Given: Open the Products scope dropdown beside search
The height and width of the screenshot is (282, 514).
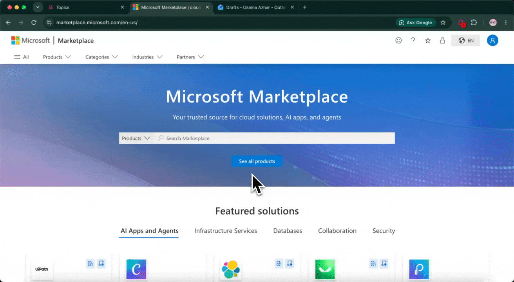Looking at the screenshot, I should click(x=136, y=138).
